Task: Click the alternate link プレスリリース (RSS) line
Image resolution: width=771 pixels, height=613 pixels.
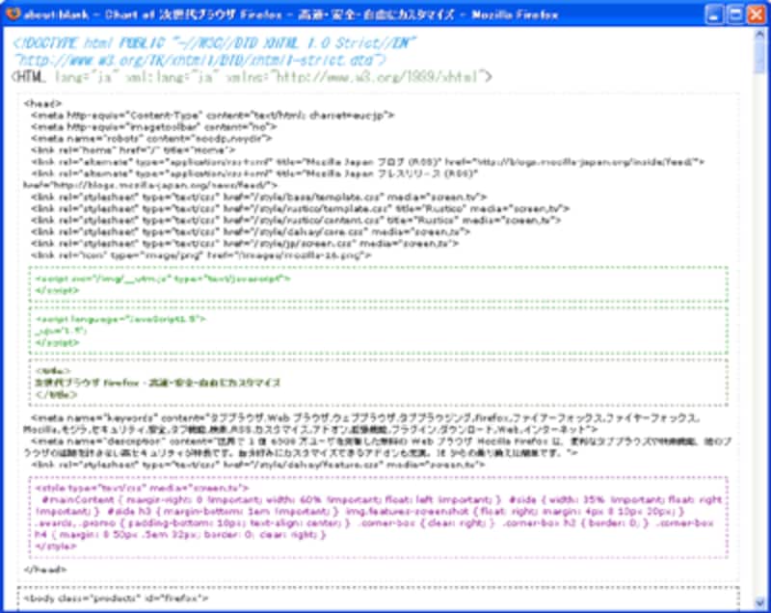Action: tap(254, 173)
